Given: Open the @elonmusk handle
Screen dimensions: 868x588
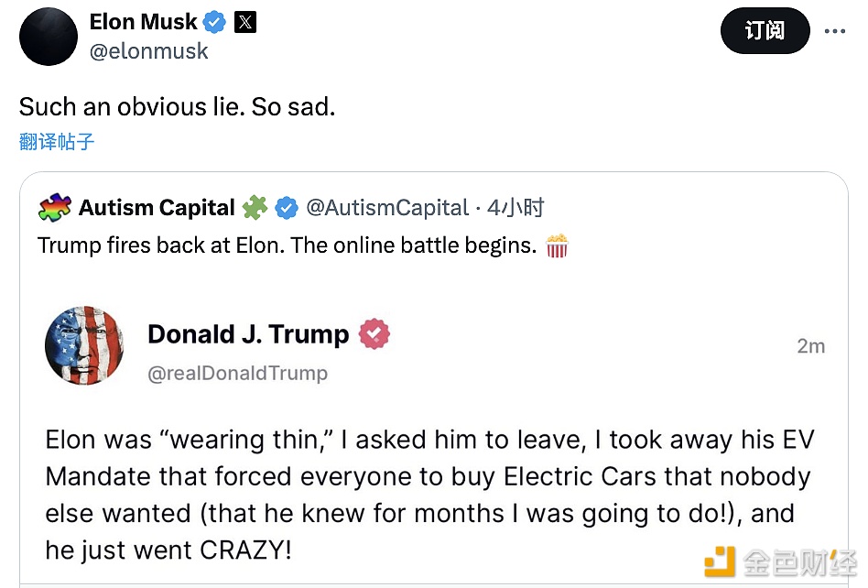Looking at the screenshot, I should pyautogui.click(x=148, y=51).
